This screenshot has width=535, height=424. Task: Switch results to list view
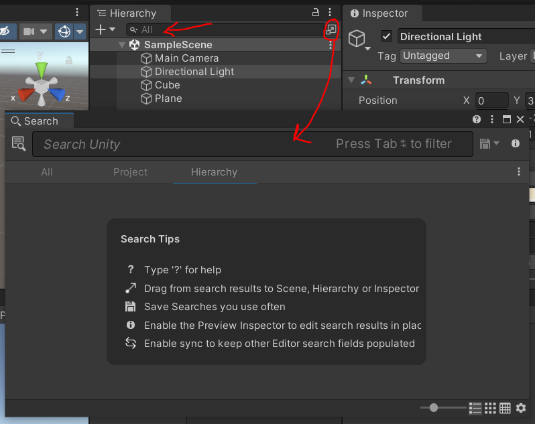[475, 408]
